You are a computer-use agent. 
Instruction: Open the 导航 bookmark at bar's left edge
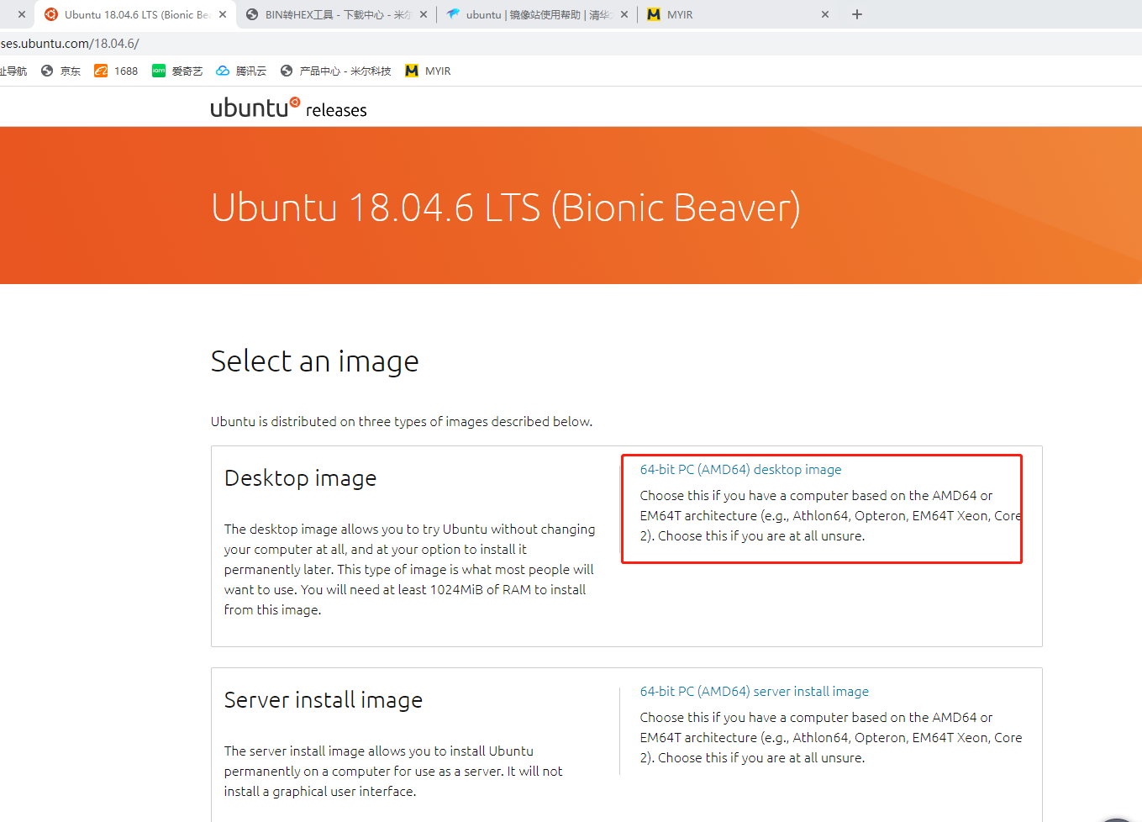click(13, 71)
